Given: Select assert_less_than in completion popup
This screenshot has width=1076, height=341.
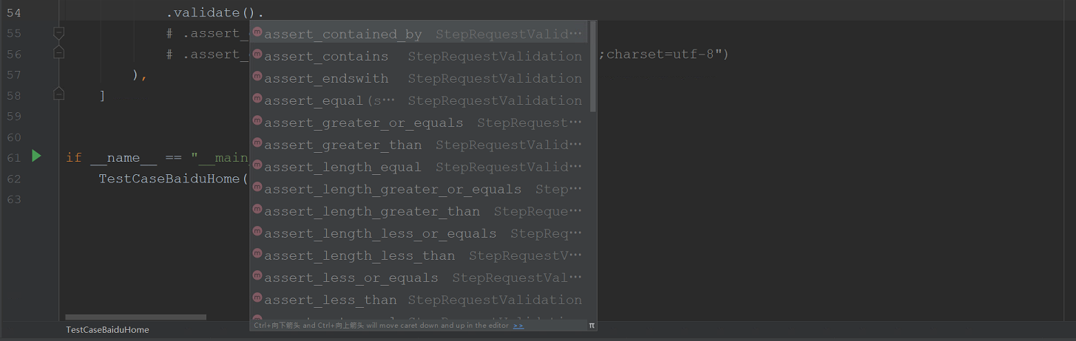Looking at the screenshot, I should [419, 300].
